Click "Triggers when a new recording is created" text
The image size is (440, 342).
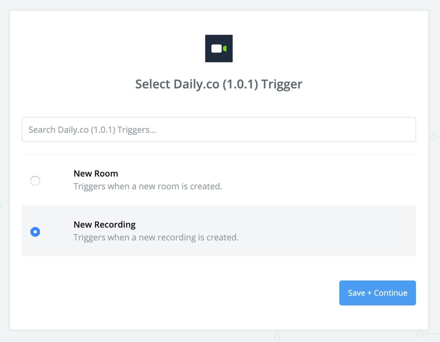click(x=156, y=237)
